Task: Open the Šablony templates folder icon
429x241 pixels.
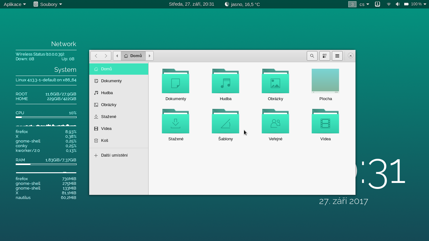Action: [225, 121]
